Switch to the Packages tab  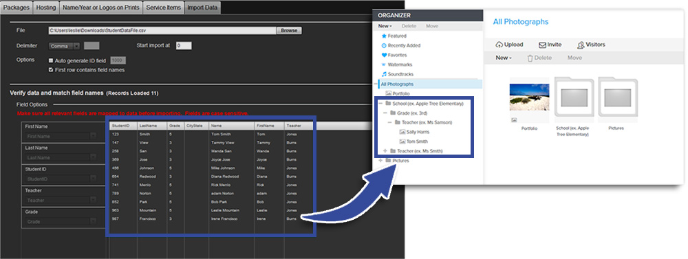(17, 8)
